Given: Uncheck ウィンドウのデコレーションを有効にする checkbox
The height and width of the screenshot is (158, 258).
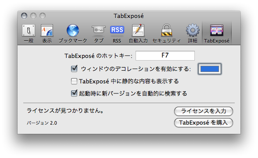Looking at the screenshot, I should [x=74, y=68].
